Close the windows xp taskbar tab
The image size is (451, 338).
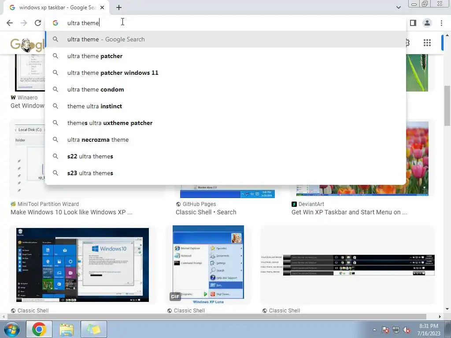[x=102, y=7]
